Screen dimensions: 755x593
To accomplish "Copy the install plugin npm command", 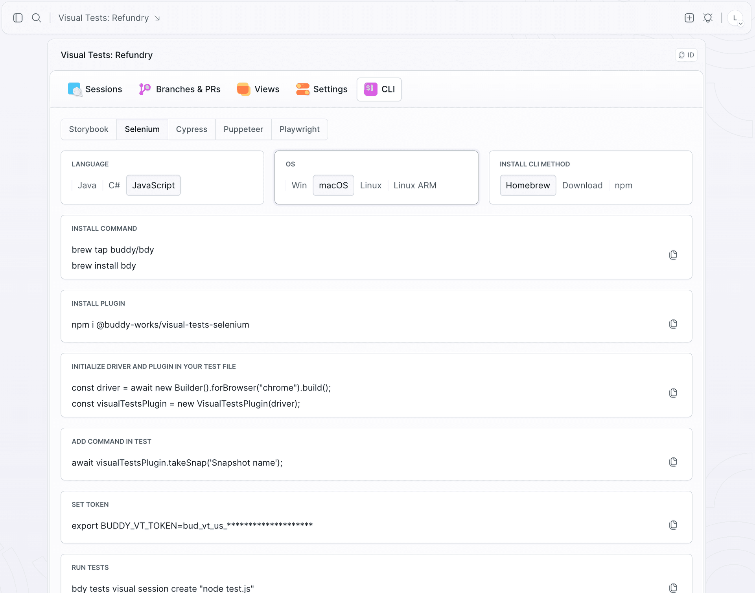I will click(673, 324).
